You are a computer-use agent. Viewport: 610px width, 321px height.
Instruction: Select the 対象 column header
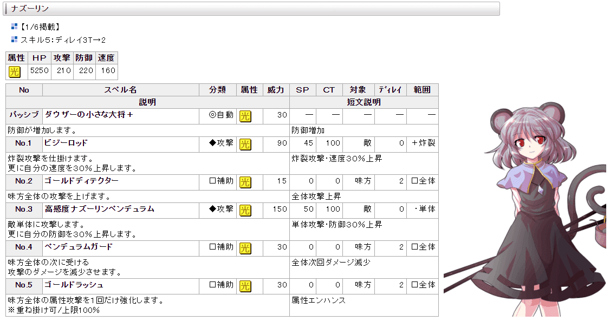358,90
